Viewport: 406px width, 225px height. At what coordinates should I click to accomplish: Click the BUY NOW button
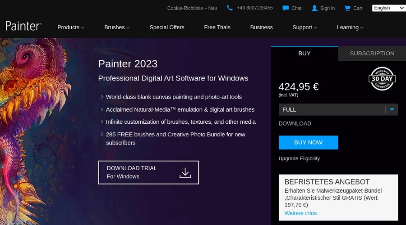[309, 142]
